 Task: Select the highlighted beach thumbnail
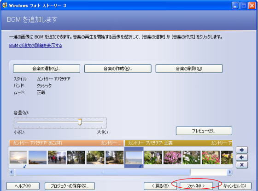134,157
